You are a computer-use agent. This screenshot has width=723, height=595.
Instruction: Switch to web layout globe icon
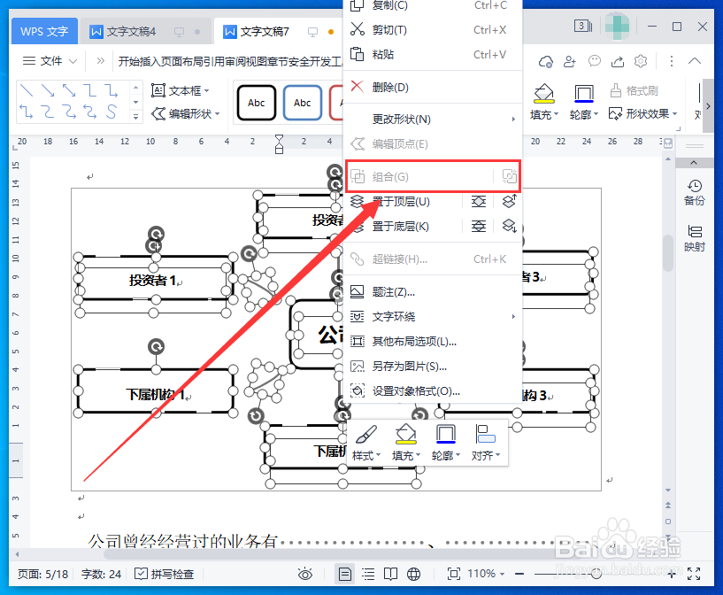click(413, 574)
